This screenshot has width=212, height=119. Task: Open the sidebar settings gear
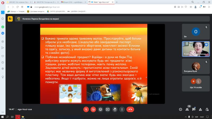tap(3, 68)
